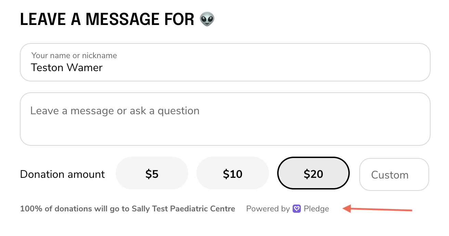Click the "LEAVE A MESSAGE FOR" heading

pyautogui.click(x=107, y=19)
